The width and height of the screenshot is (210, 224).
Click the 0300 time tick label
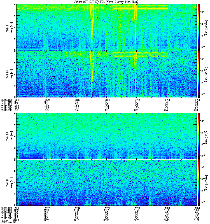(106, 220)
